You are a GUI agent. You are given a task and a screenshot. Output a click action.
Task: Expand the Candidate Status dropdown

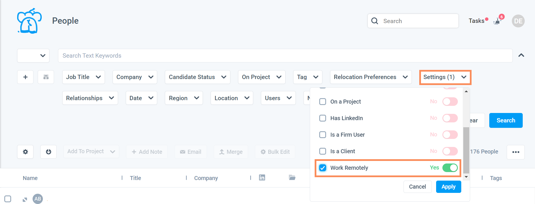(x=197, y=77)
